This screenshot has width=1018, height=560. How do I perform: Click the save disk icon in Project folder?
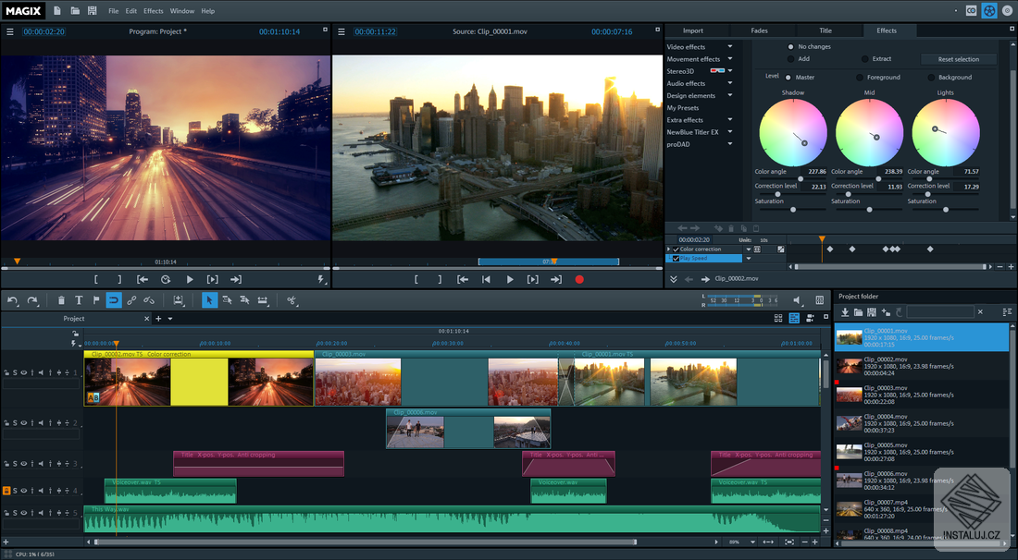coord(872,312)
